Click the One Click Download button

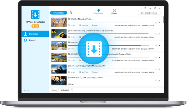(x=149, y=13)
